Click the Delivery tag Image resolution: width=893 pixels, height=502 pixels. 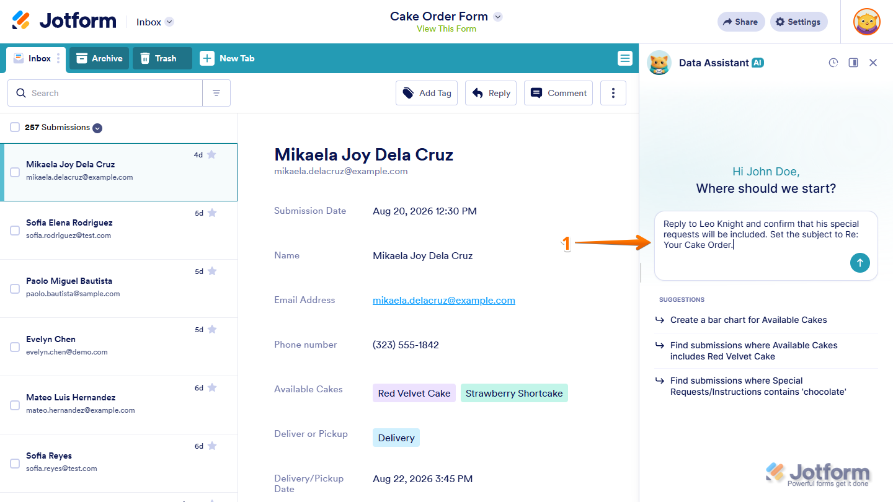(x=396, y=438)
